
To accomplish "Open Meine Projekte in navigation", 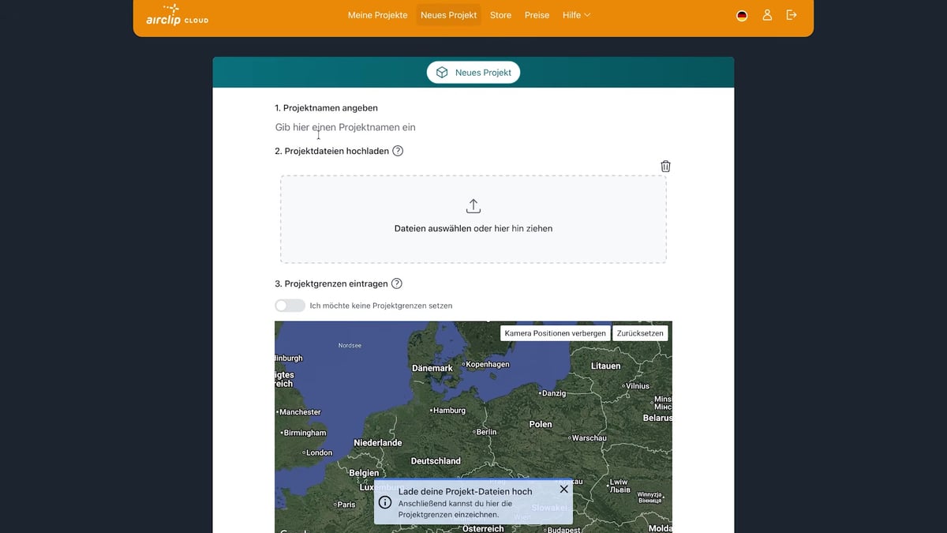I will (x=378, y=15).
